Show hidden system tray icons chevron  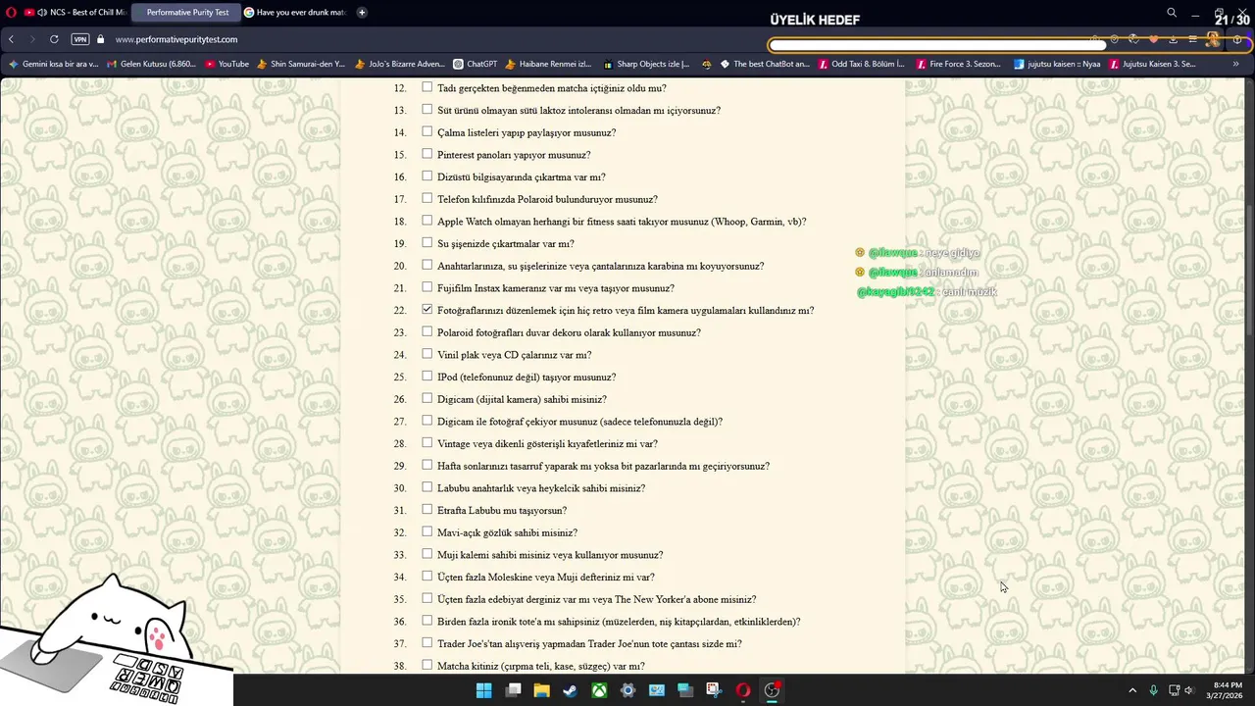[1132, 690]
